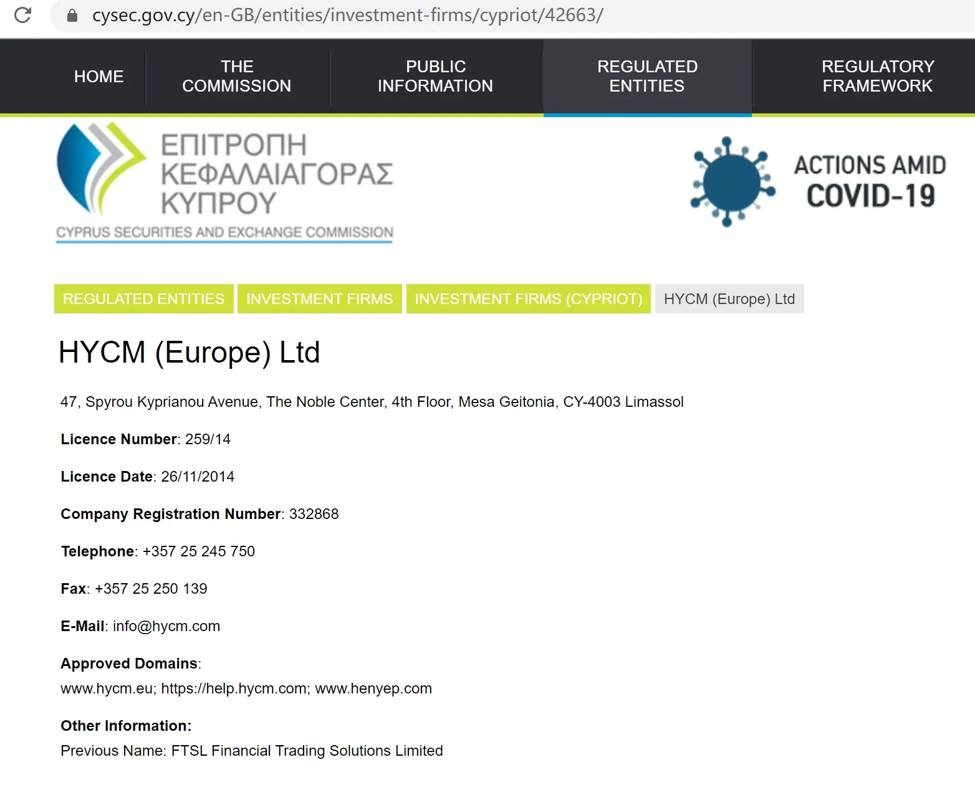Open THE COMMISSION menu
This screenshot has height=790, width=975.
coord(237,76)
